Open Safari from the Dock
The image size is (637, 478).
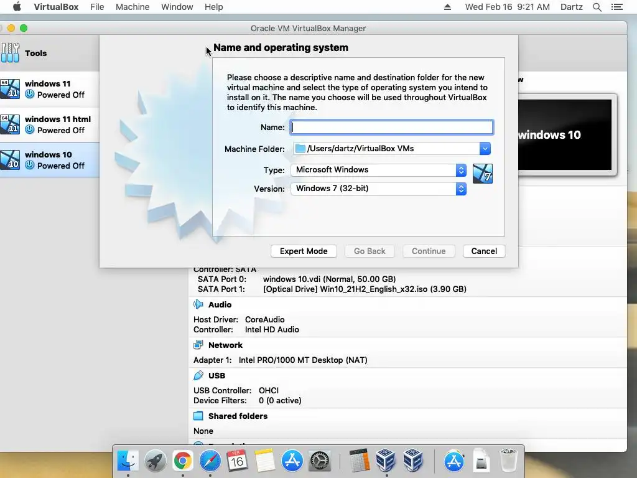pos(210,461)
